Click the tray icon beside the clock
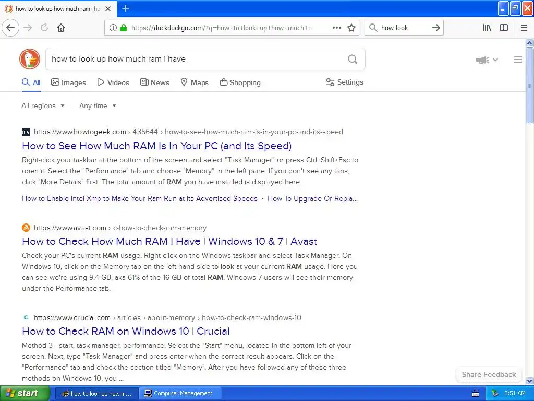534x401 pixels. (495, 393)
